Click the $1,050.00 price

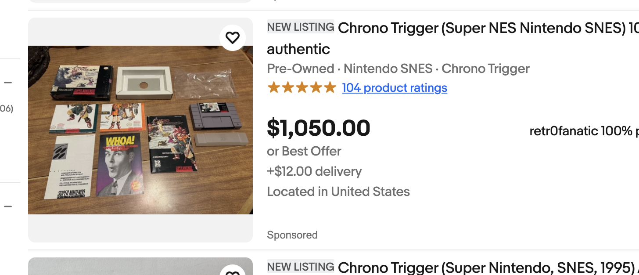[x=319, y=128]
